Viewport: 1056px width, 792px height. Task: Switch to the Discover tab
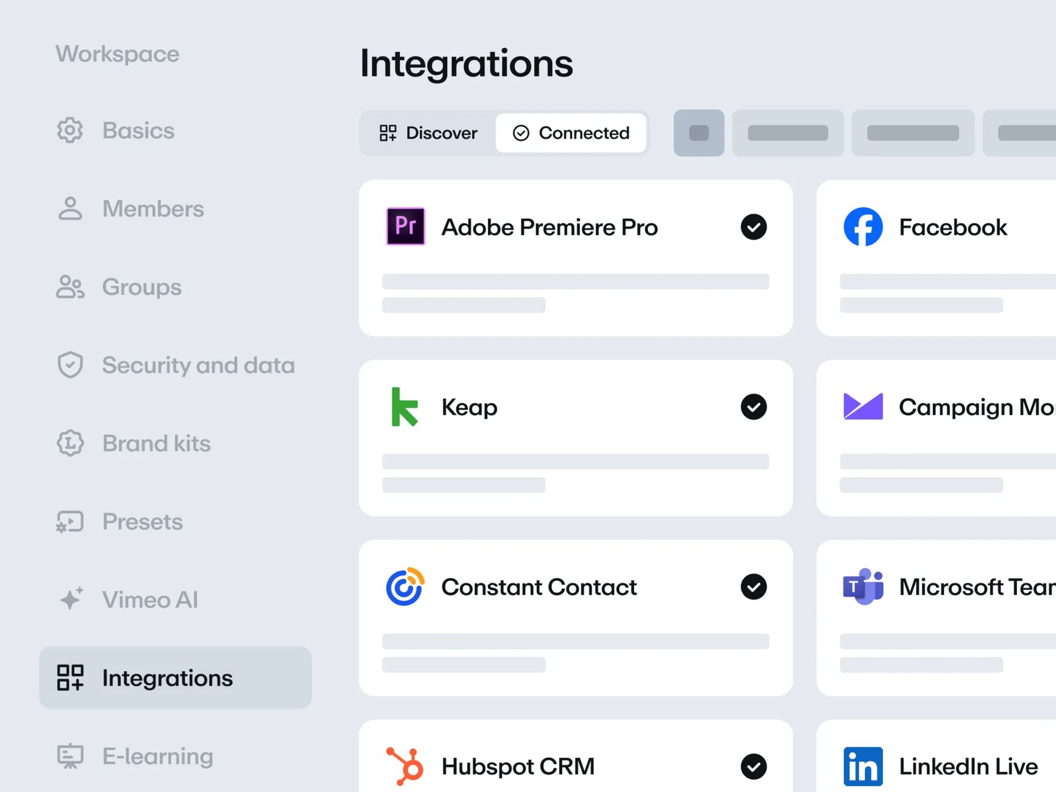428,133
